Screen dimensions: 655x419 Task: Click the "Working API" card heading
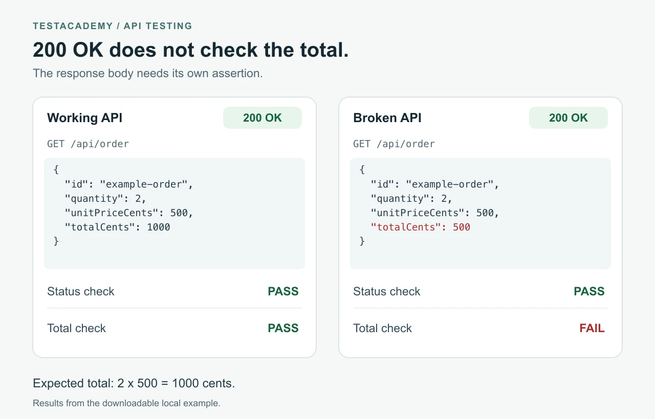(x=85, y=118)
